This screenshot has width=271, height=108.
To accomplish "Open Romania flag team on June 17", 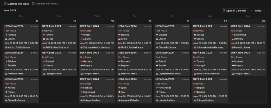I will 6,35.
